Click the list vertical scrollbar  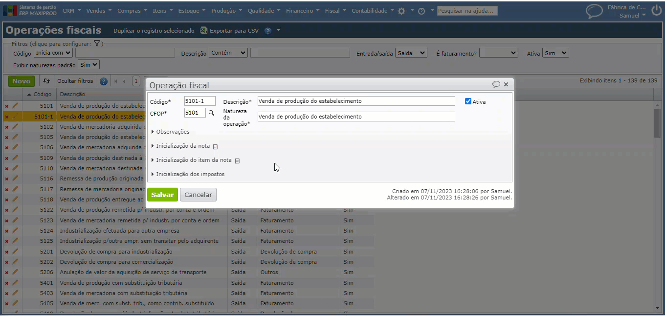click(657, 123)
